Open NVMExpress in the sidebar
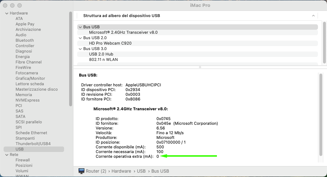Viewport: 327px width, 177px height. pyautogui.click(x=28, y=100)
